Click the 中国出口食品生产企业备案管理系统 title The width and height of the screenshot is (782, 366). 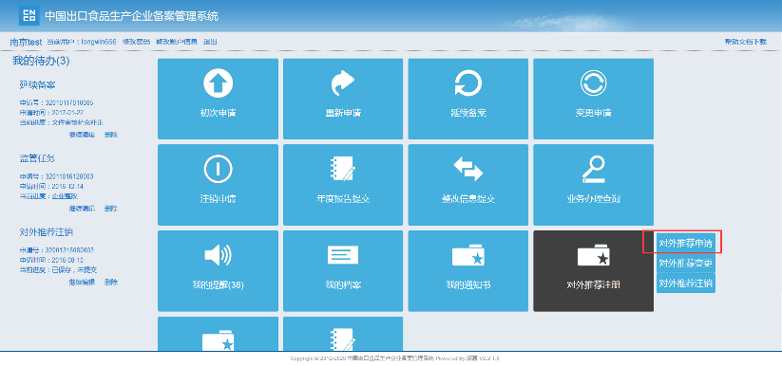click(x=132, y=15)
